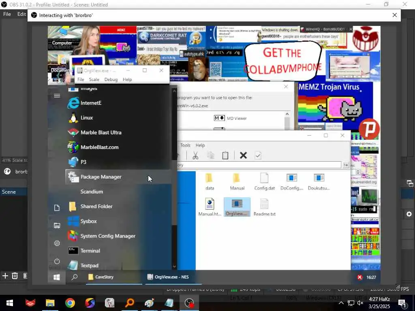Screen dimensions: 415x311
Task: Select the Manual.ht... HTML file
Action: click(210, 207)
